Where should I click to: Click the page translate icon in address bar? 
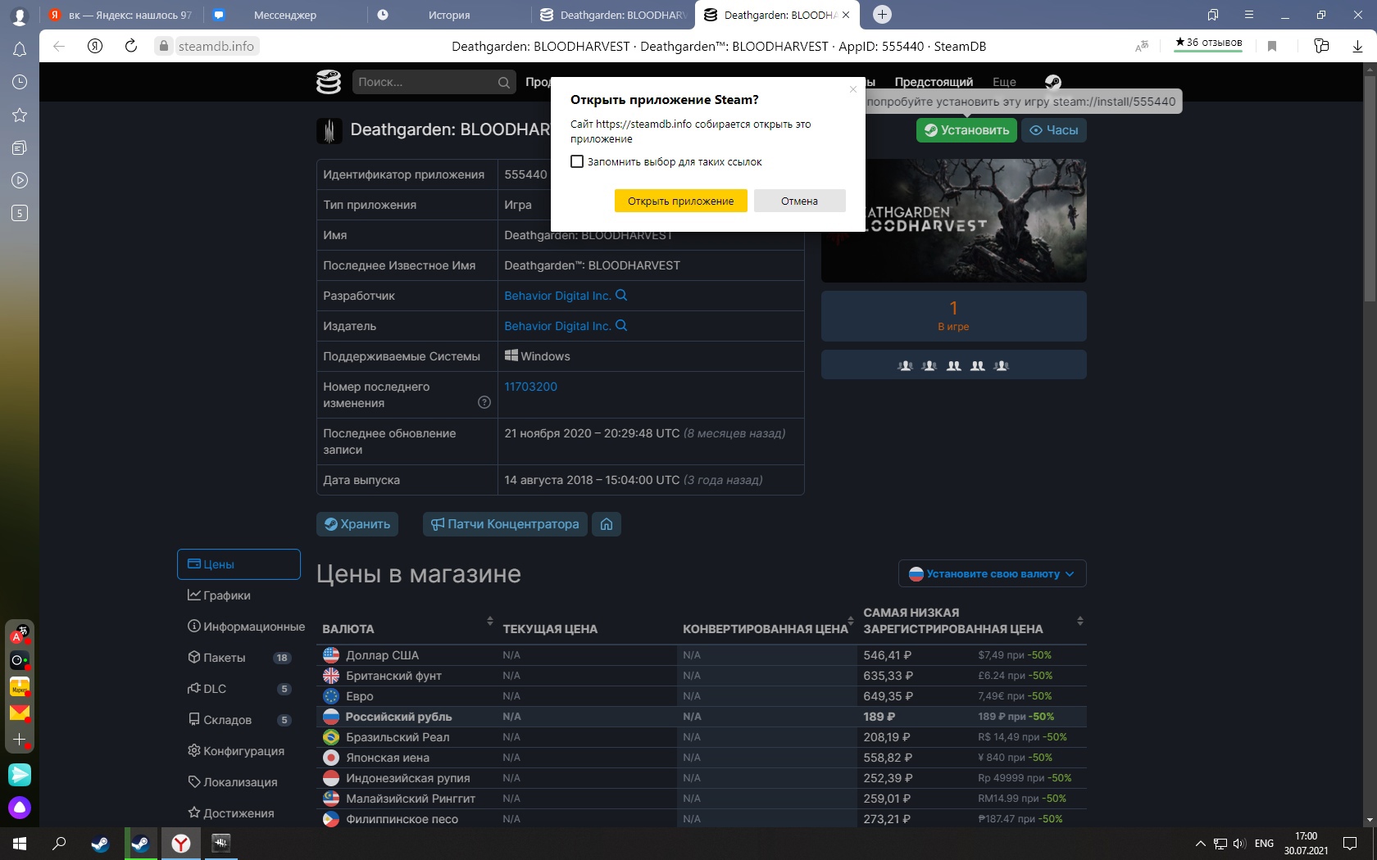point(1142,46)
